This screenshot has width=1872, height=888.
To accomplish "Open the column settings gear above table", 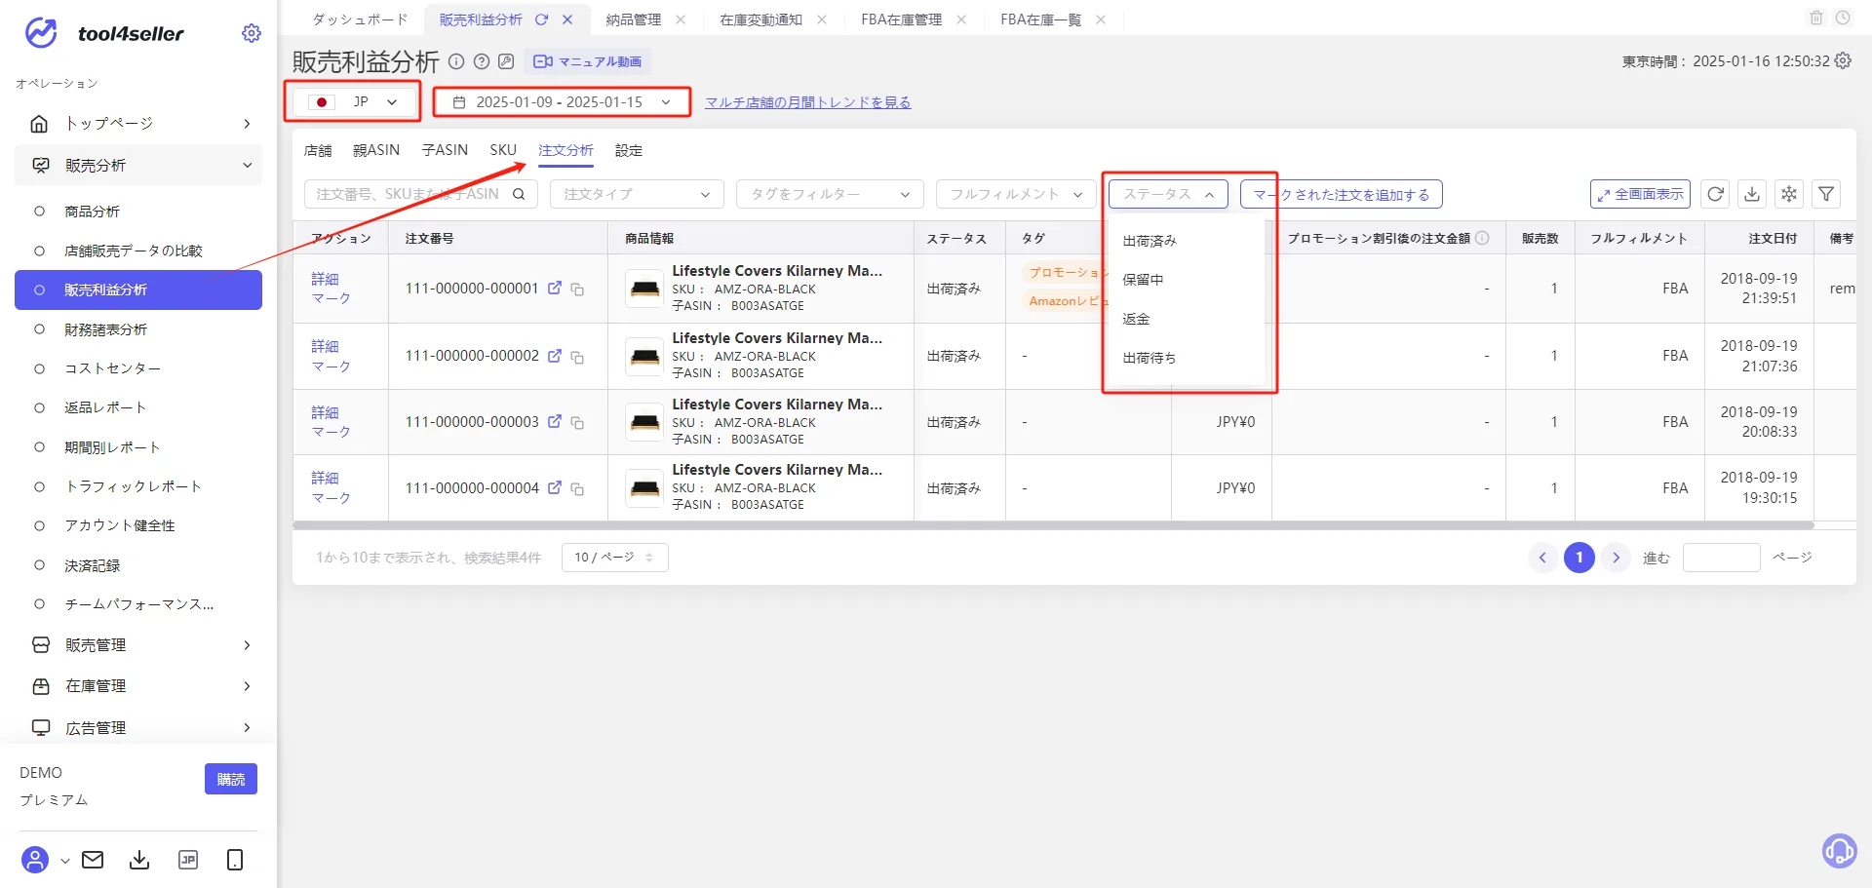I will pos(1789,194).
